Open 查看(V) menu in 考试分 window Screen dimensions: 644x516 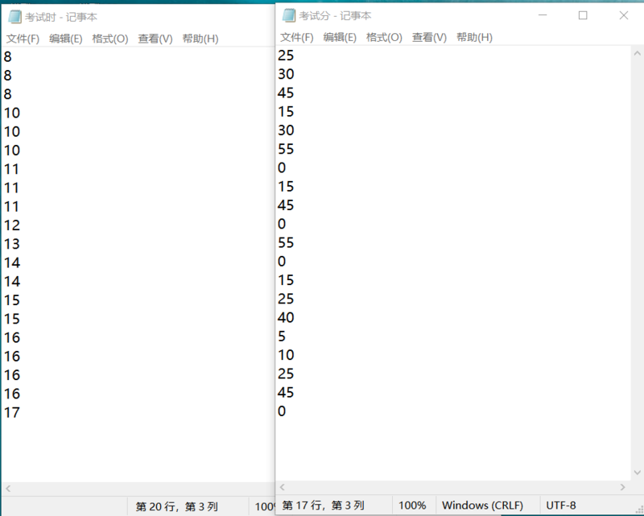[x=429, y=37]
